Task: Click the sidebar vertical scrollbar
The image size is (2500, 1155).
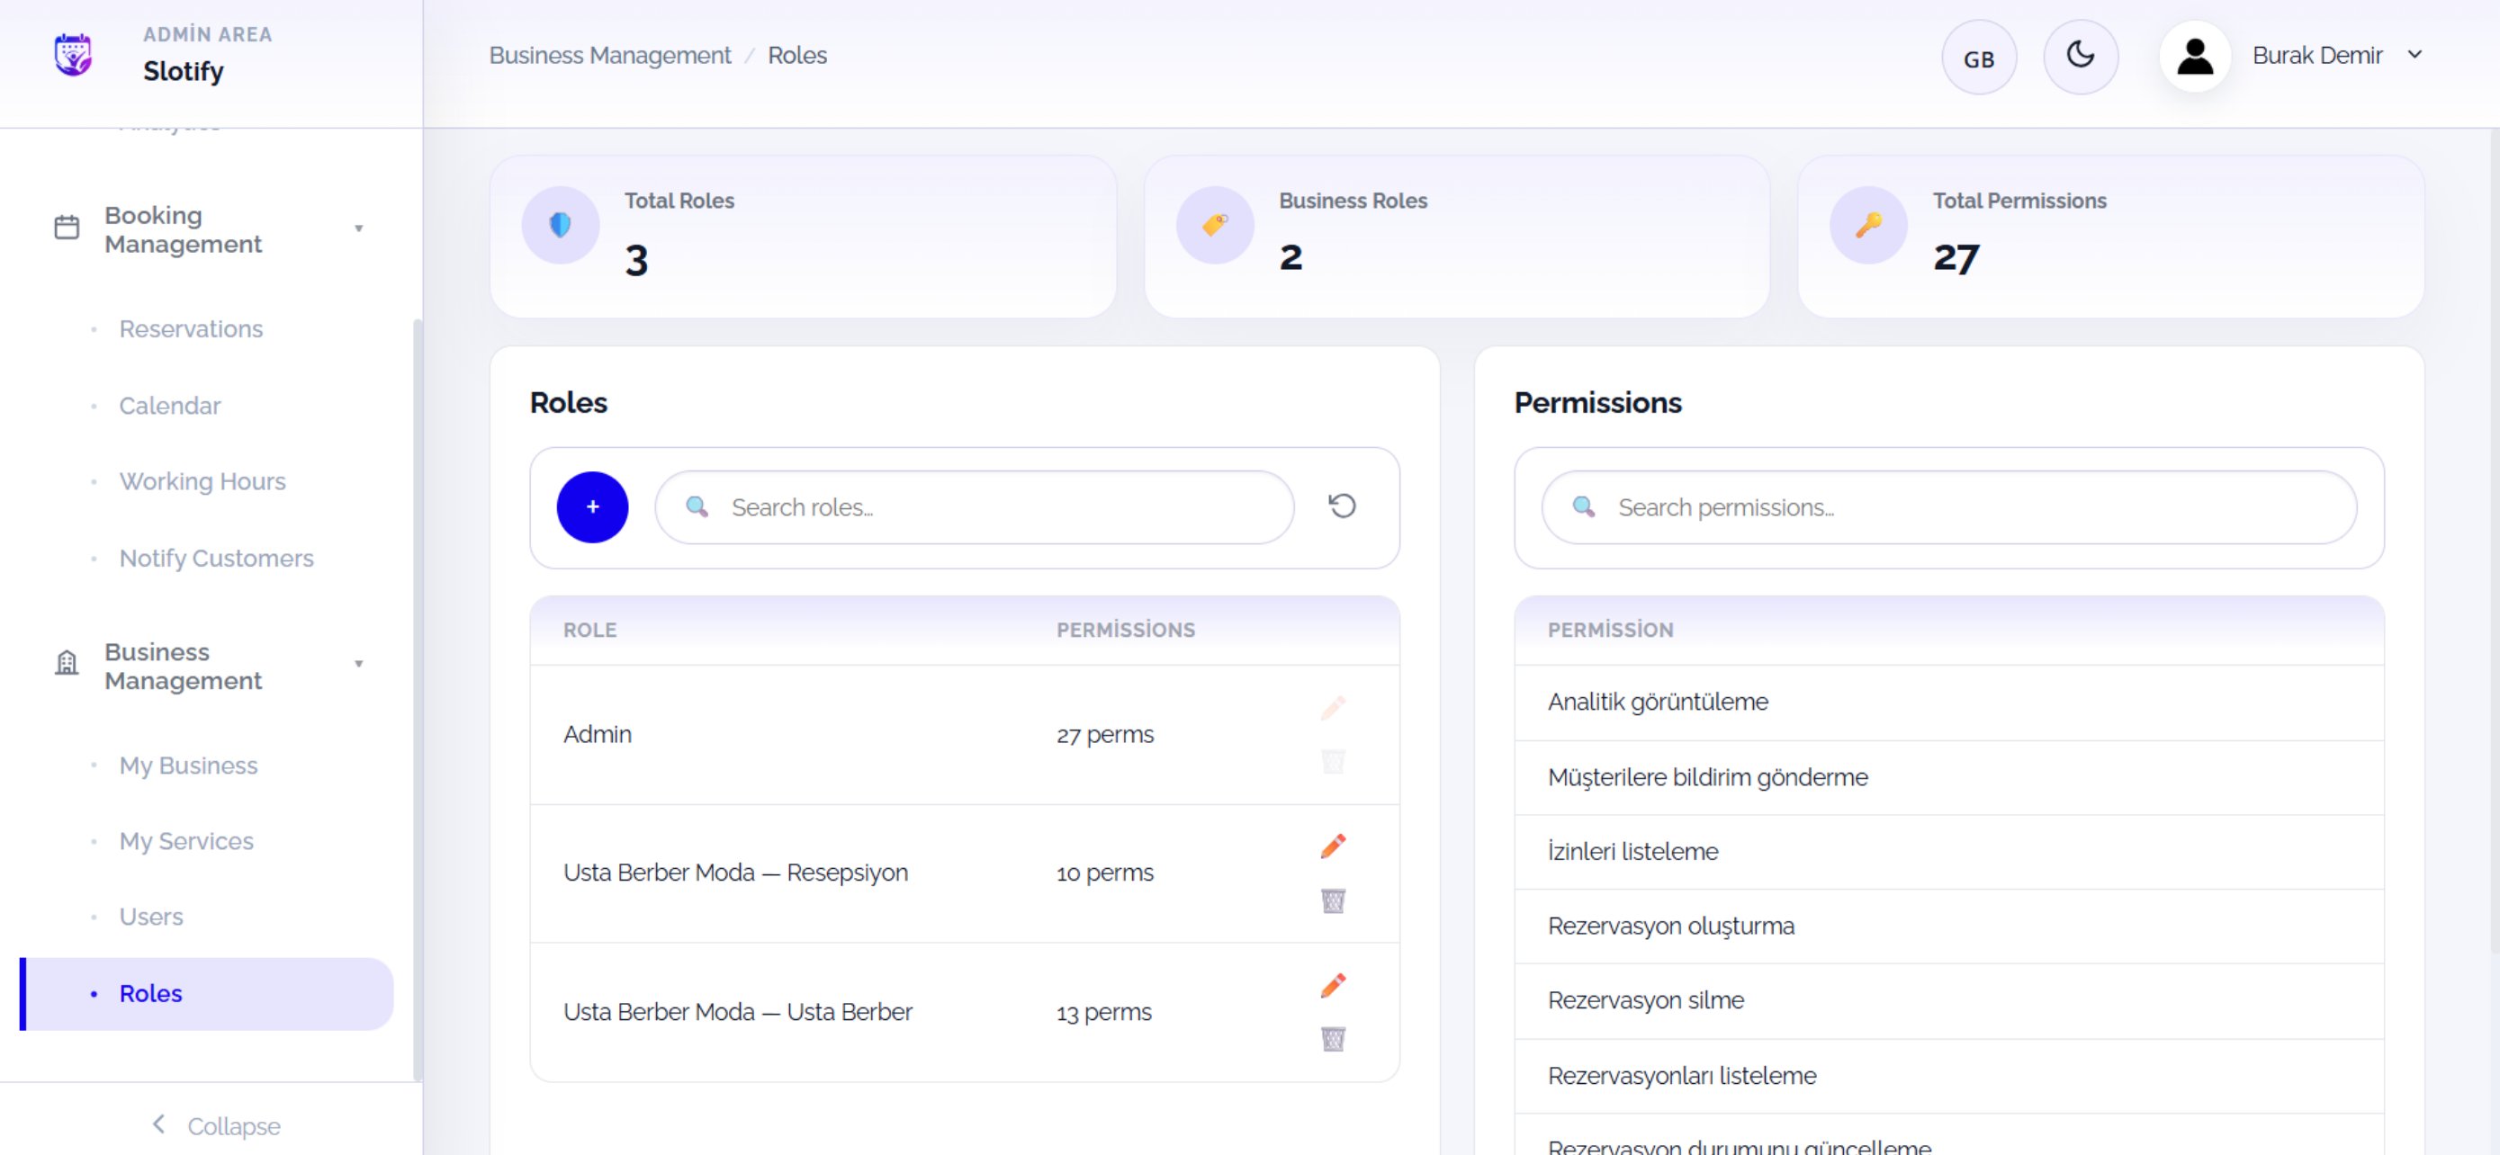Action: coord(418,698)
